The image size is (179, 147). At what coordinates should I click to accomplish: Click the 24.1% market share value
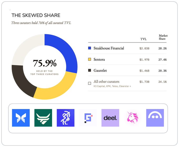coord(162,82)
